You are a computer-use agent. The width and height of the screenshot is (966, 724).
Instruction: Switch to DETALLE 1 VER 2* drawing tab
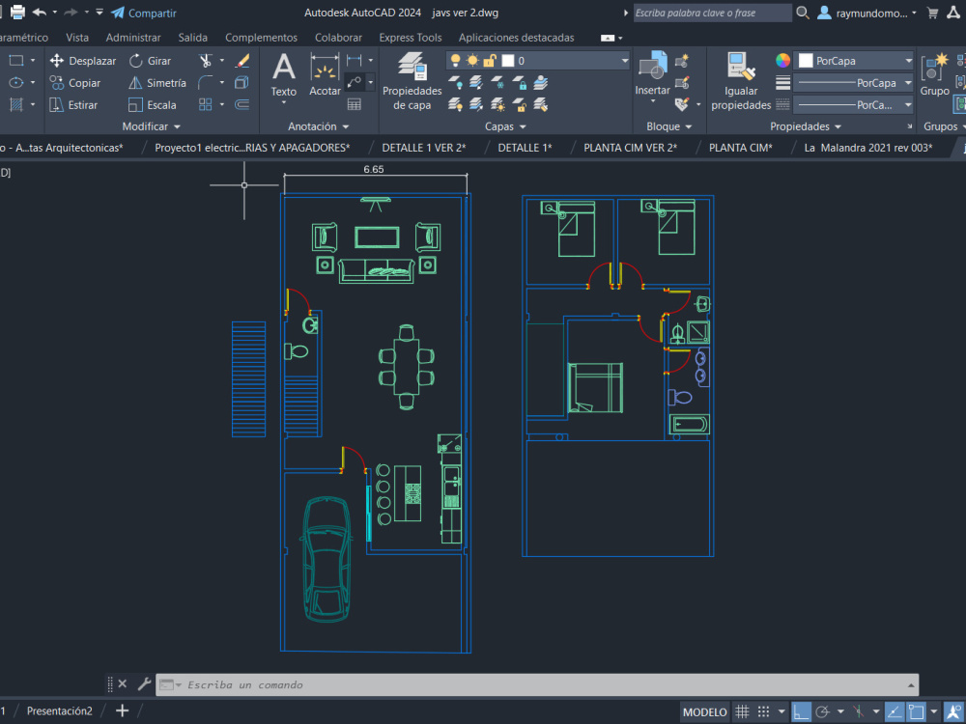[x=424, y=148]
